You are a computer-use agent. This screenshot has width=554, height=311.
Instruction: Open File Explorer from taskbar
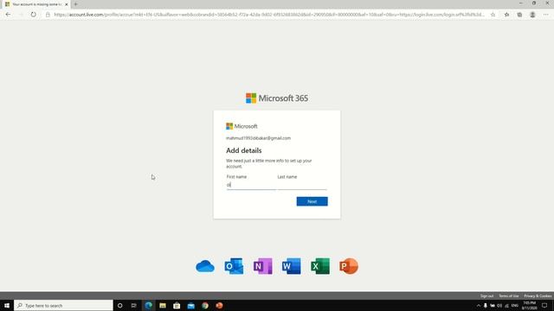pos(163,305)
